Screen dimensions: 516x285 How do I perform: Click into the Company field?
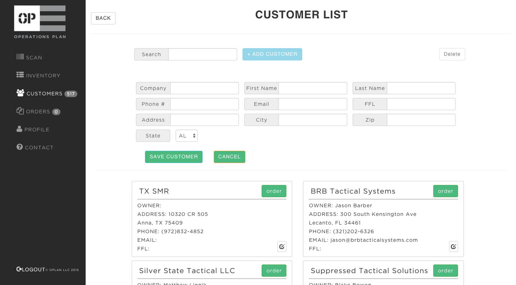pos(204,88)
